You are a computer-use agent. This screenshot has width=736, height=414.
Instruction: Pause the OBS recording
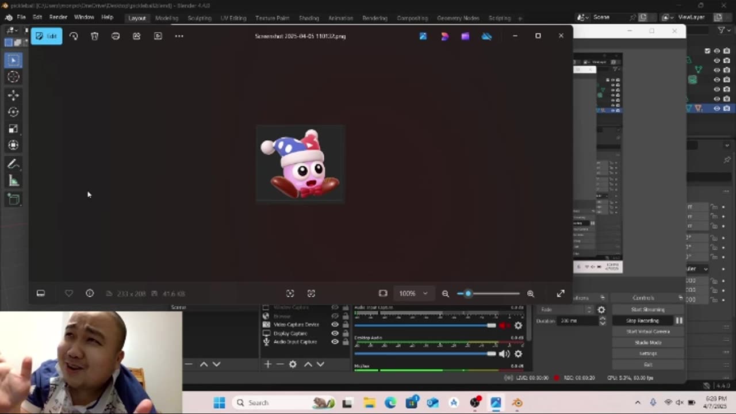[x=678, y=320]
